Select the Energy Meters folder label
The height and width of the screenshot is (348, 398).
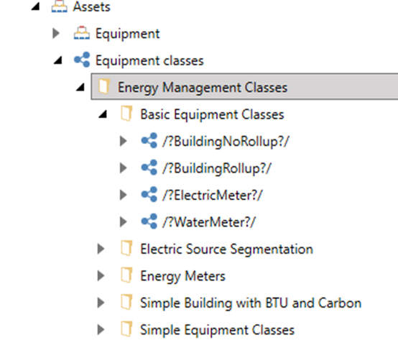click(182, 276)
